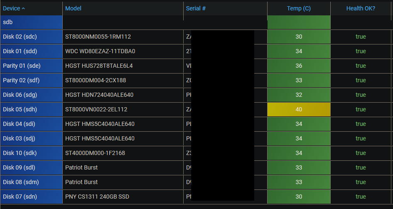
Task: Select Disk 07 (sdn) device cell
Action: click(x=31, y=197)
